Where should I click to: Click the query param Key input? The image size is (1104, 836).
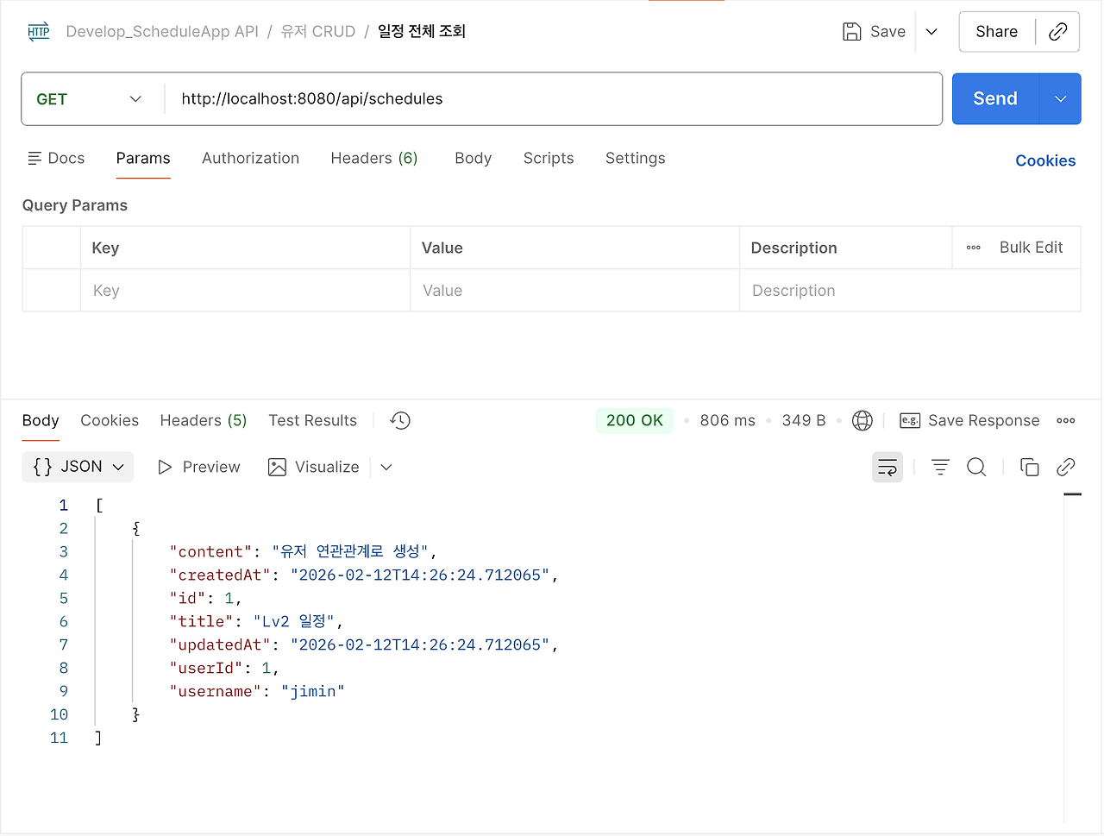245,291
